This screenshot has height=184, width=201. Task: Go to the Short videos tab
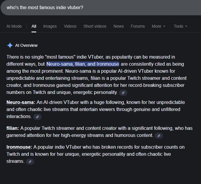click(95, 26)
